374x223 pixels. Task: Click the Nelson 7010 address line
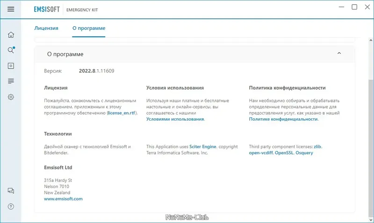point(57,187)
